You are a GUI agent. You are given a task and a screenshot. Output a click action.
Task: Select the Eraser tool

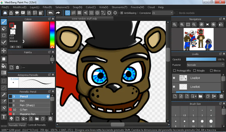4,29
